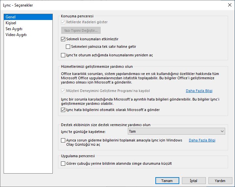Toggle Müşteri Deneyimini Geliştirme Programı checkbox
Screen dimensions: 235x187
click(x=63, y=91)
